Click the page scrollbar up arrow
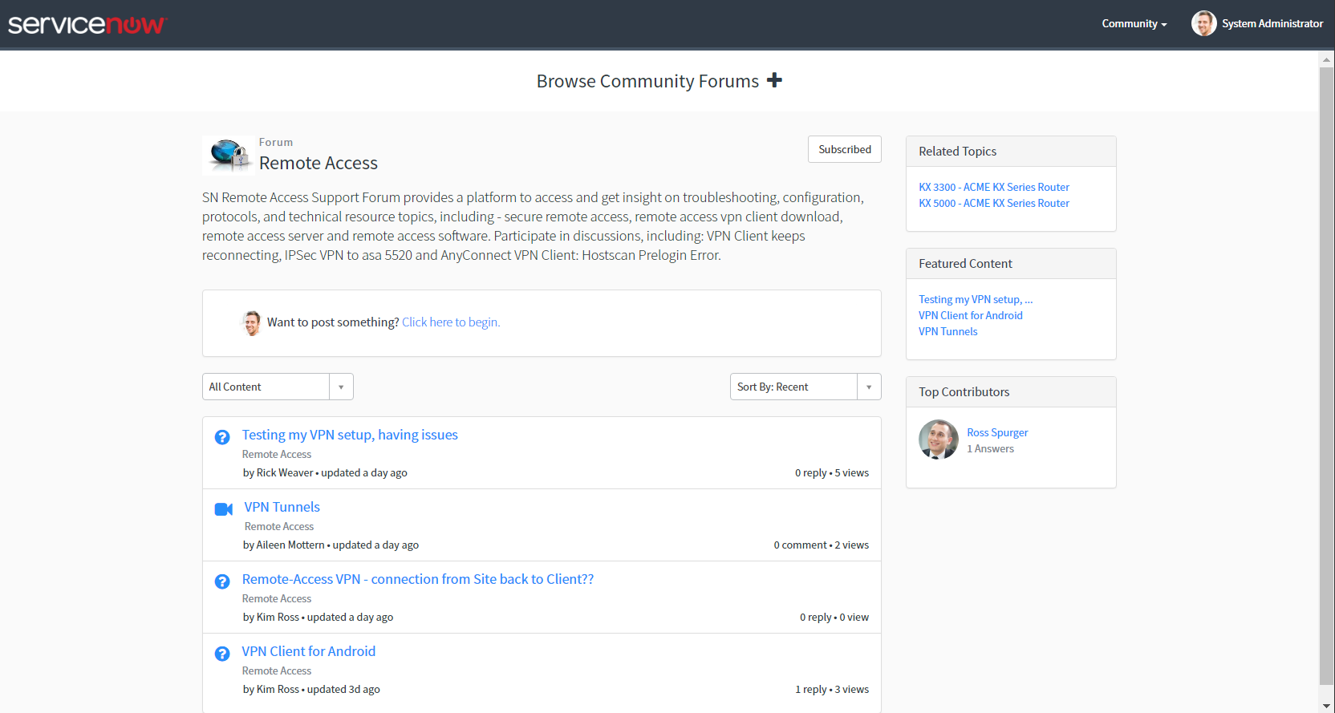The width and height of the screenshot is (1335, 713). [1327, 59]
